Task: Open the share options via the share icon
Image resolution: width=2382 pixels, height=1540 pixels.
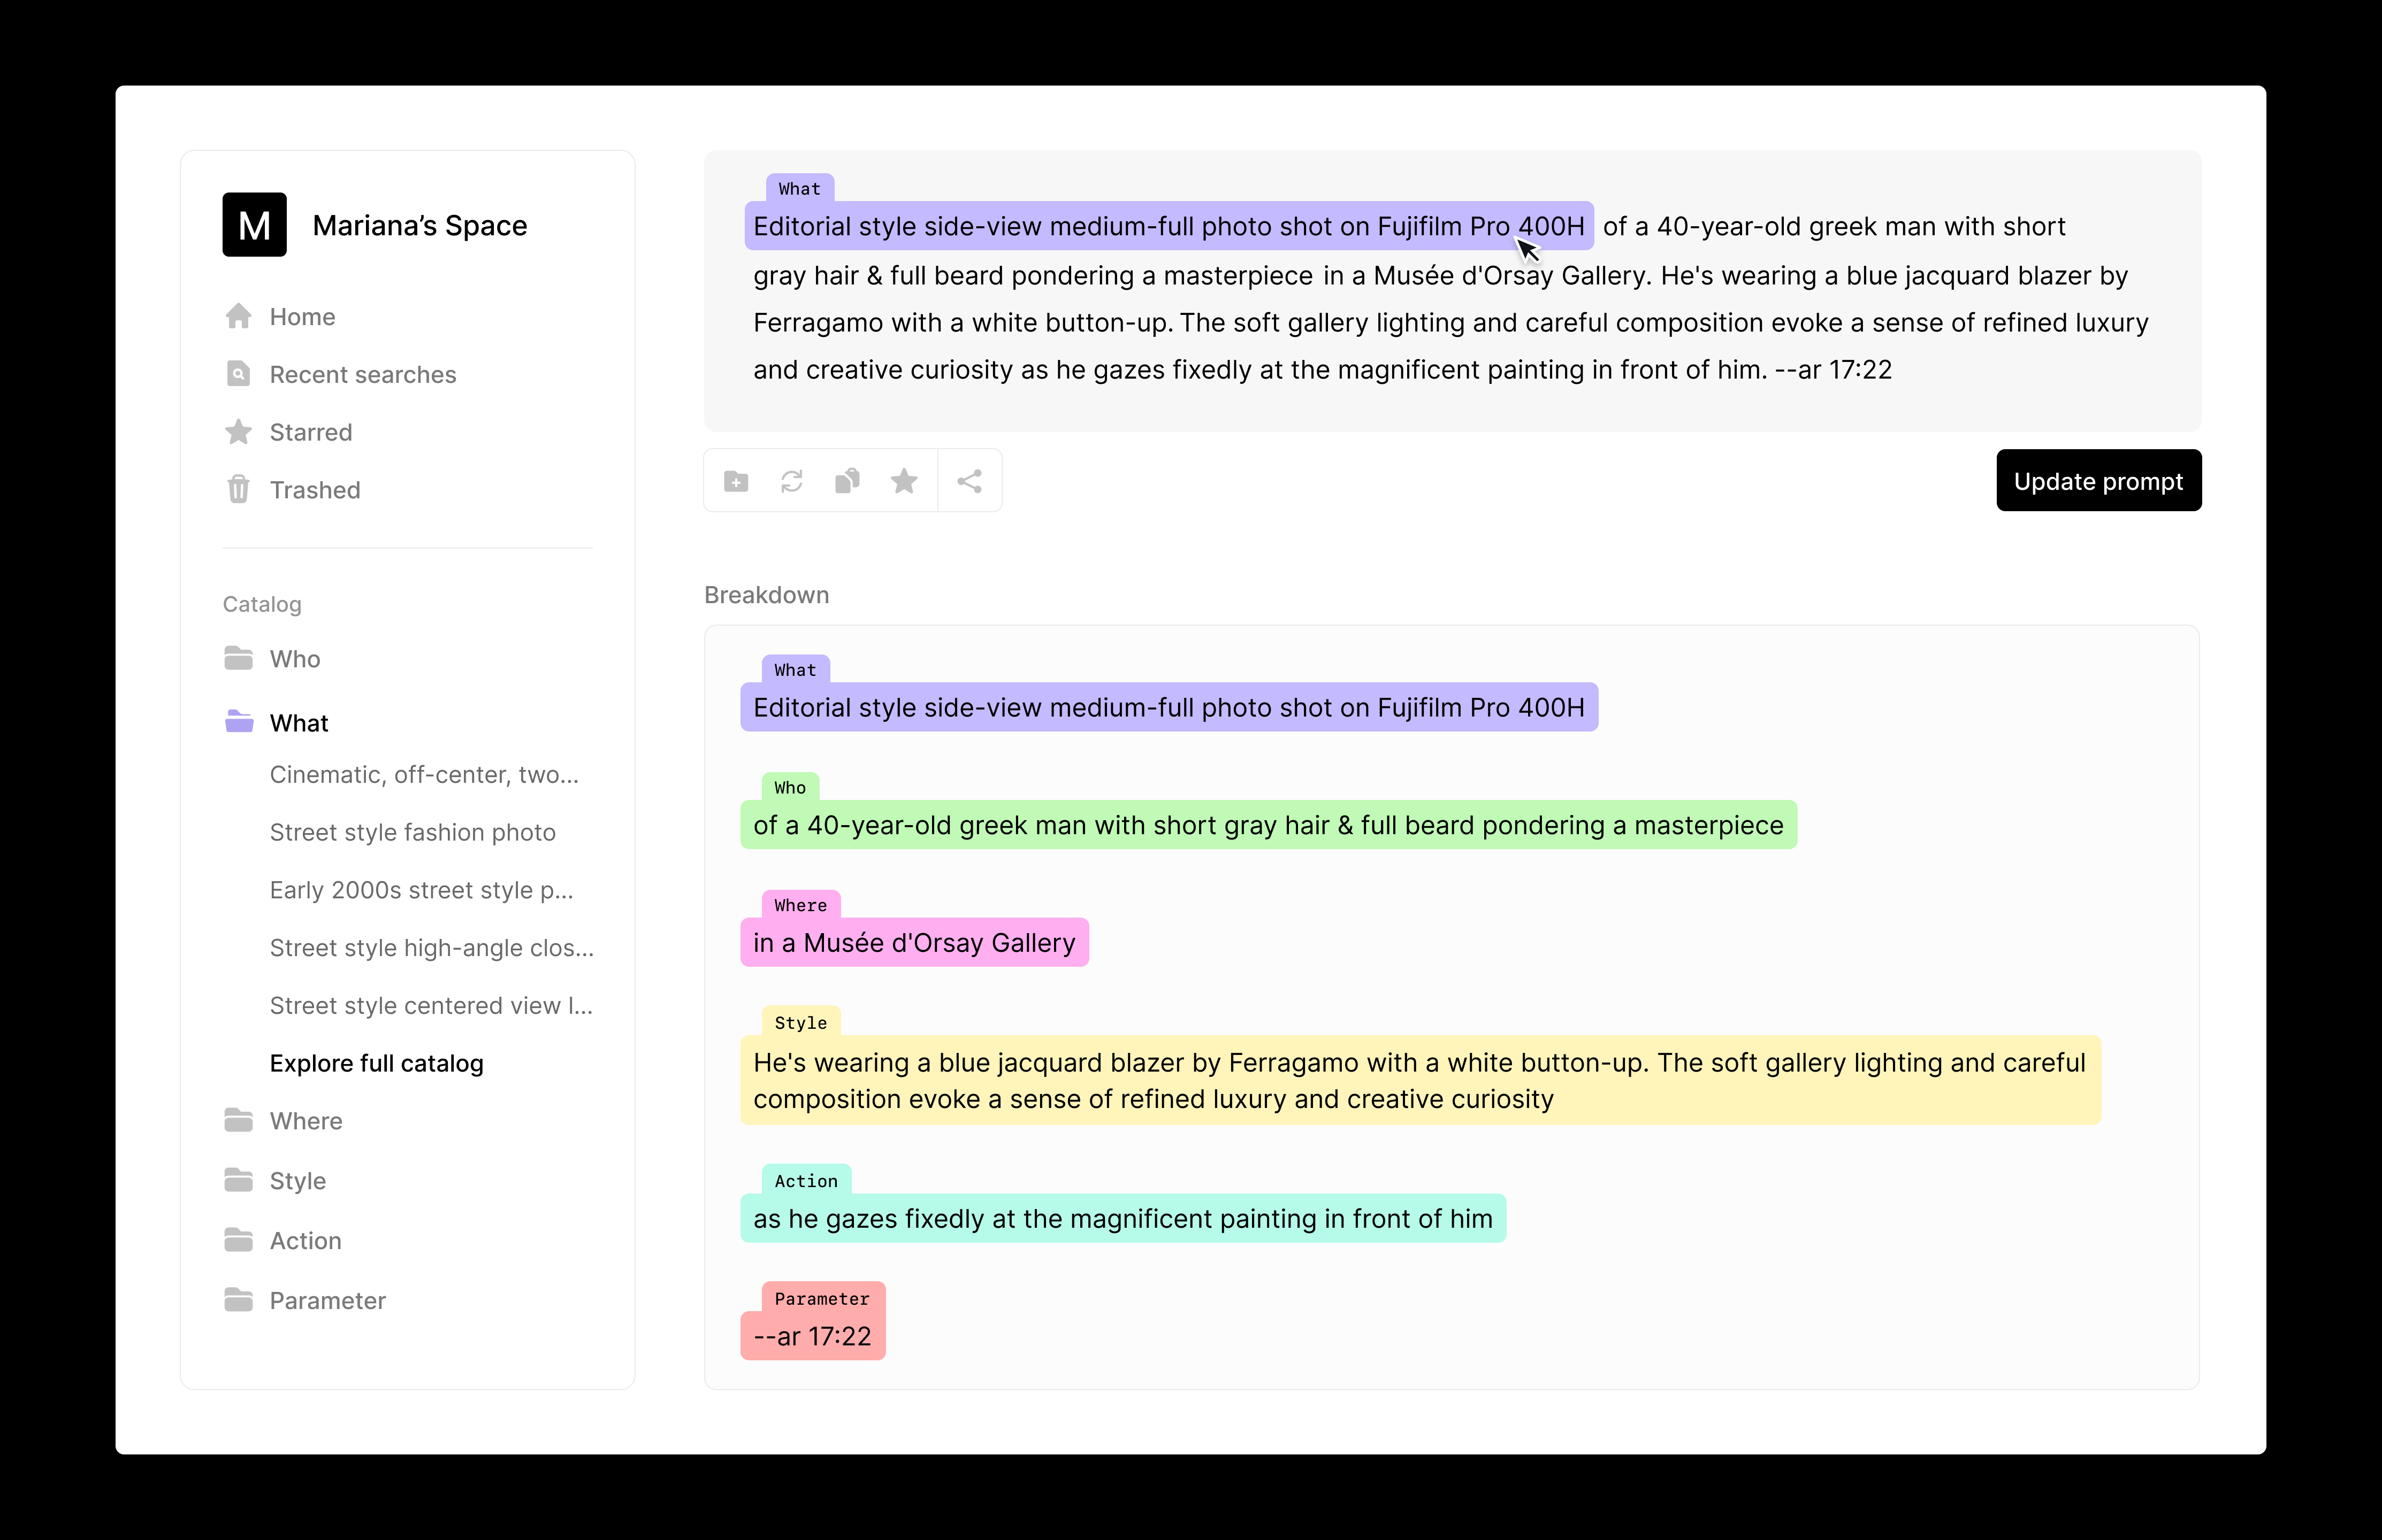Action: pos(969,480)
